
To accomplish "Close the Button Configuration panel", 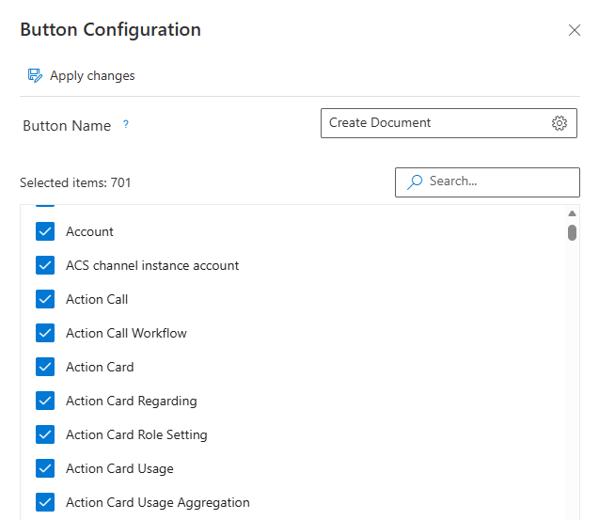I will coord(575,30).
